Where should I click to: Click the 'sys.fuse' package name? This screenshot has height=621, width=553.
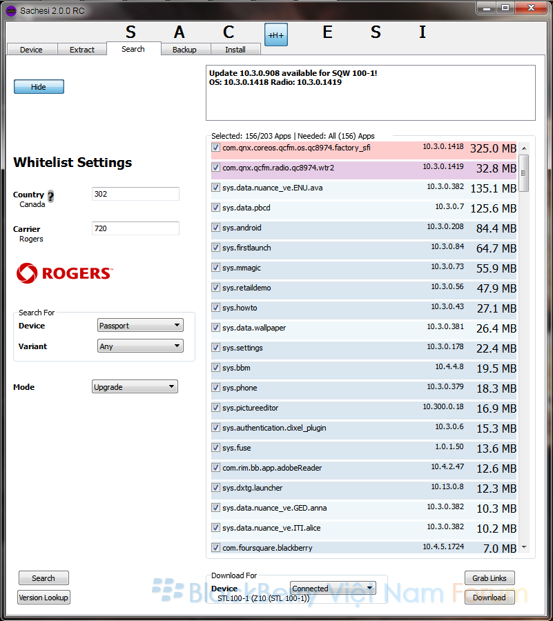pos(237,448)
